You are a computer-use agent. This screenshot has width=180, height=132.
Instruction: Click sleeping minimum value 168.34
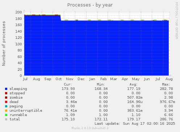[x=101, y=89]
